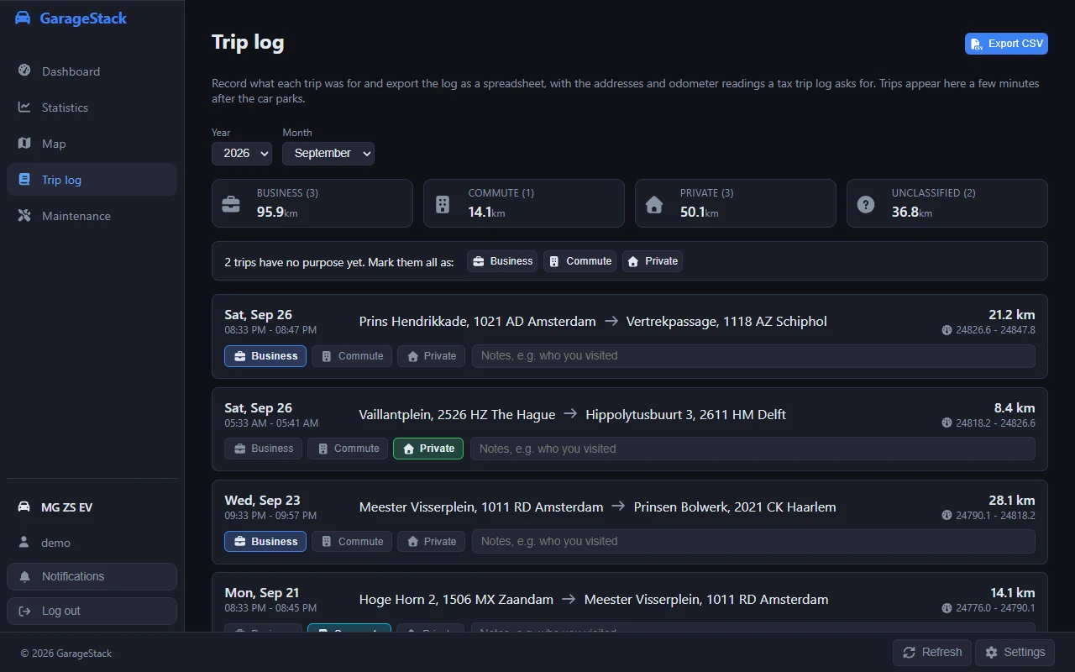Screen dimensions: 1075x672
Task: Click the MG ZS EV car icon
Action: (24, 507)
